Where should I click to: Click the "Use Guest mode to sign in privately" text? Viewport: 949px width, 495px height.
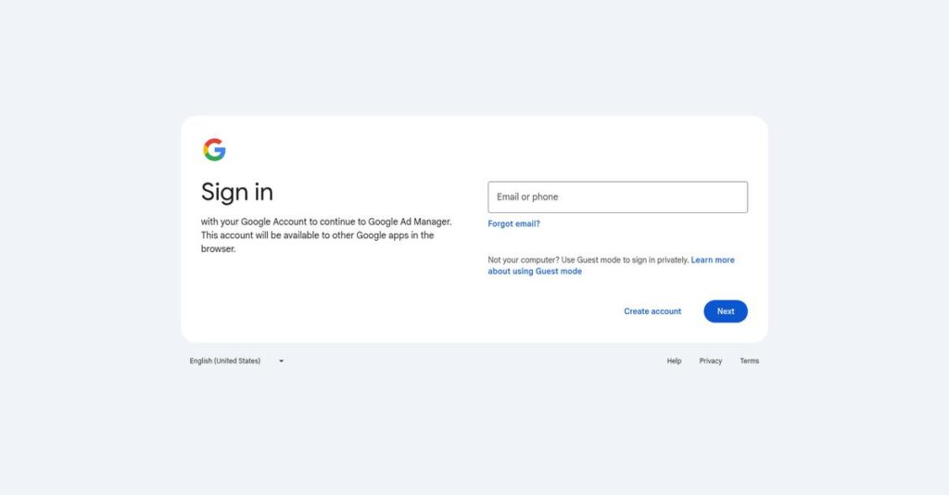(x=626, y=260)
